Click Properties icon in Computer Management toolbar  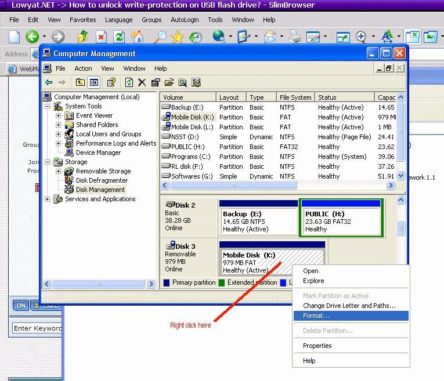point(156,82)
